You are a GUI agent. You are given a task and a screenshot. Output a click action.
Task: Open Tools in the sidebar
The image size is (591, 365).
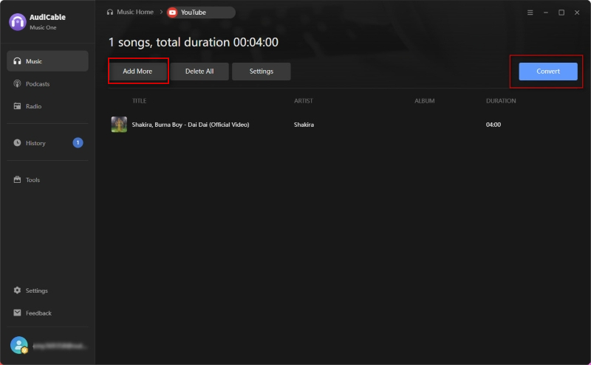tap(47, 180)
